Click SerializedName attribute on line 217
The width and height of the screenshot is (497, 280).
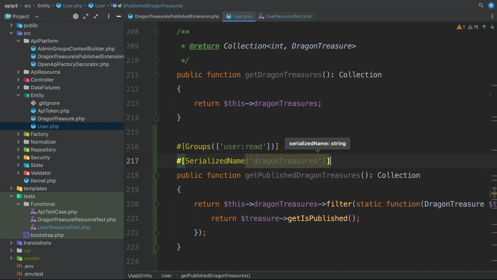point(215,161)
